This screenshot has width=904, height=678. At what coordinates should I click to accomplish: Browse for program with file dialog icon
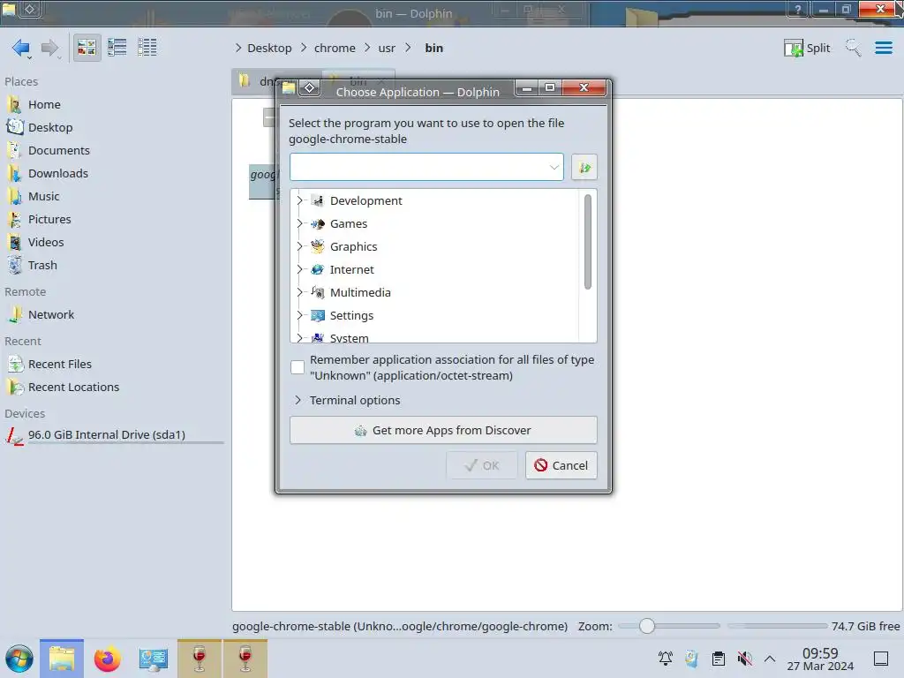point(584,167)
